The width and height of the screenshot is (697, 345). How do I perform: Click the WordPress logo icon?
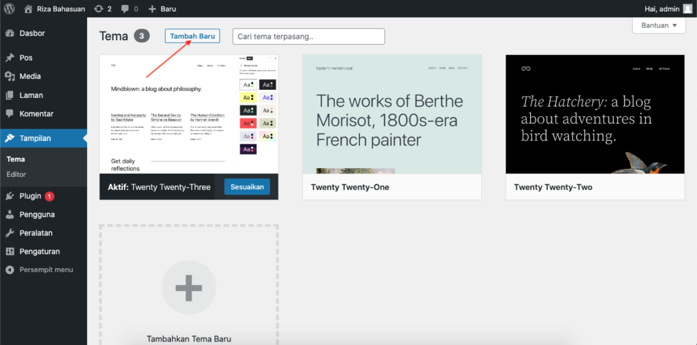click(x=9, y=8)
